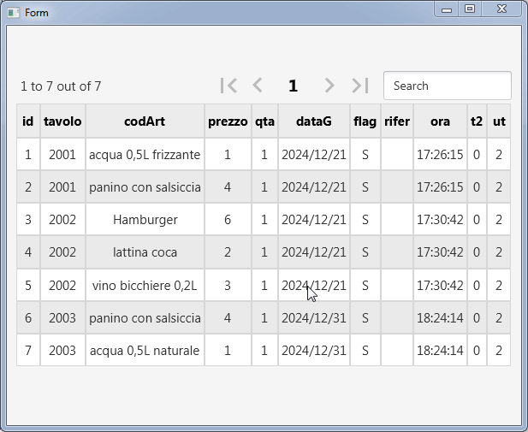Sort by the dataG column header
Image resolution: width=528 pixels, height=432 pixels.
pyautogui.click(x=314, y=121)
